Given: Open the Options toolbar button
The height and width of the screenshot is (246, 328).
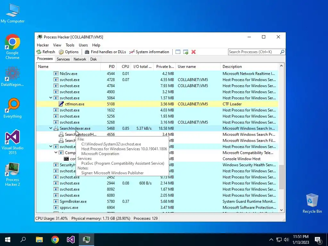Looking at the screenshot, I should 69,52.
